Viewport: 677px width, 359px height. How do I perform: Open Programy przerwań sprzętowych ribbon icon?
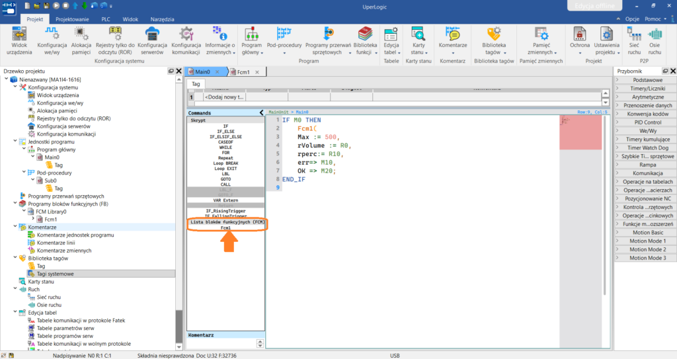point(328,40)
